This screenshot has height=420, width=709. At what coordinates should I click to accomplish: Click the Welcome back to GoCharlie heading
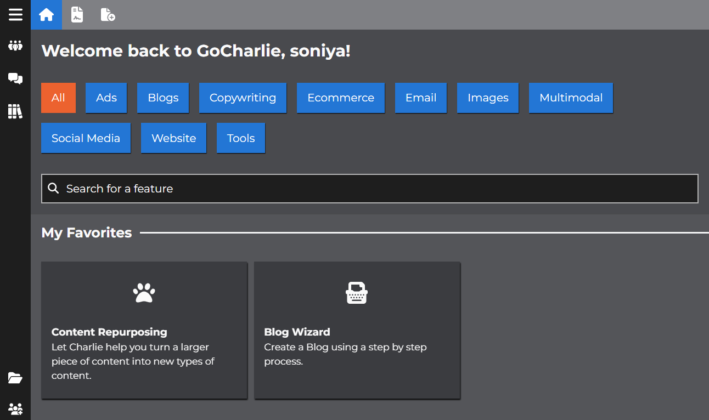point(196,51)
